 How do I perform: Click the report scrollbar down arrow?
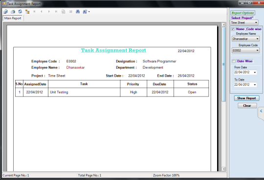click(x=223, y=169)
